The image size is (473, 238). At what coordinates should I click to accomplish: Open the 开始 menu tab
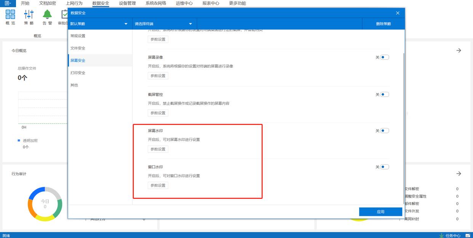[x=25, y=3]
